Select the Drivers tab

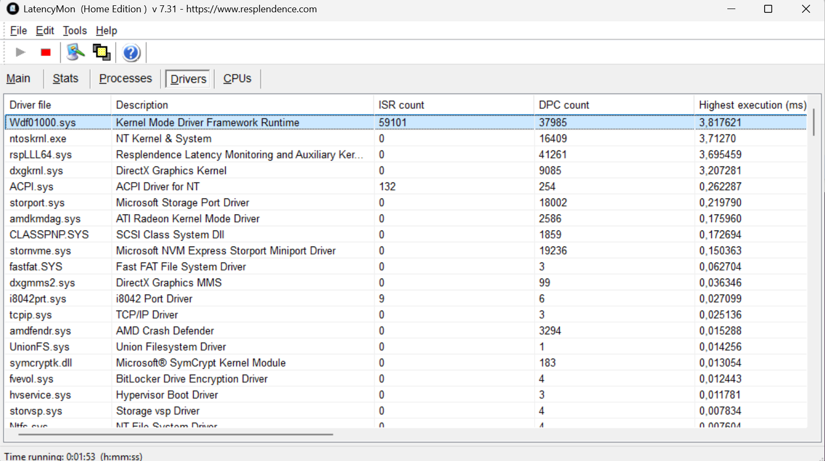[188, 79]
